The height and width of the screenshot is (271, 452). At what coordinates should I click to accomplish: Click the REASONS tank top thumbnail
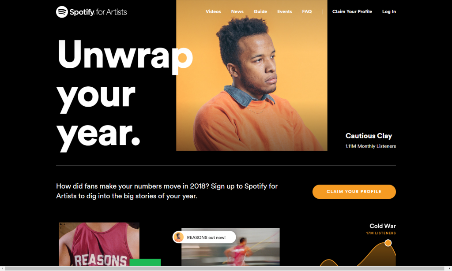pos(99,244)
